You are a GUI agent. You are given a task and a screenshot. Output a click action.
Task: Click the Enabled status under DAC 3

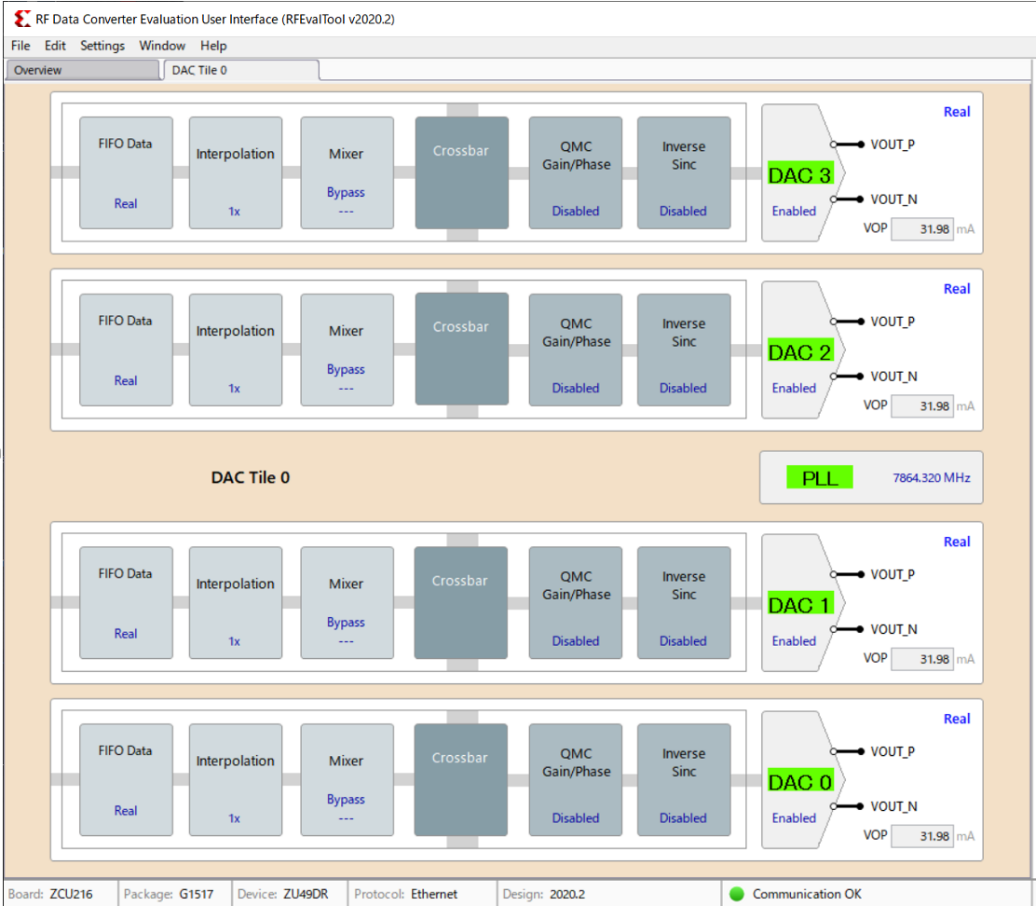[794, 211]
